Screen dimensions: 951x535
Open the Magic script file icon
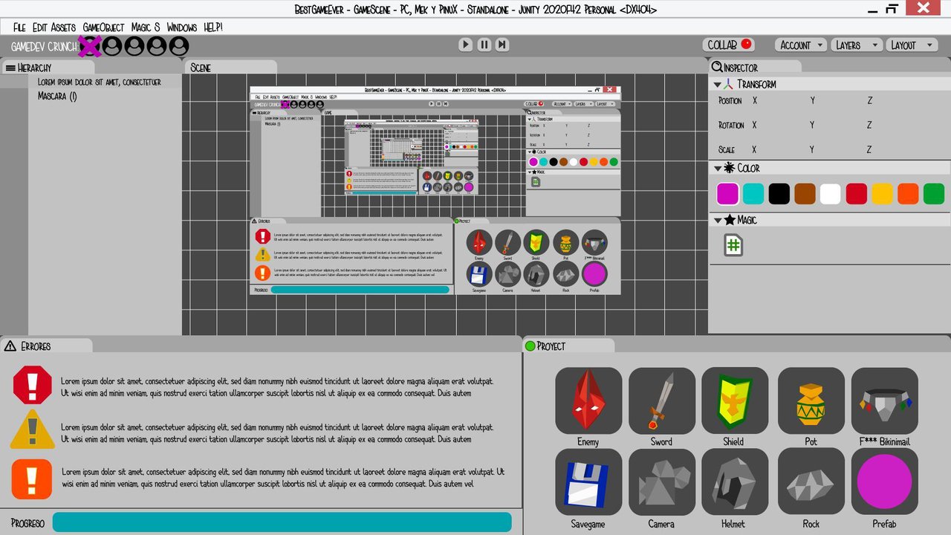click(x=734, y=245)
